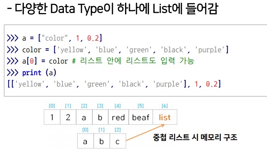Click the upper diagram cell labeled red
267x149 pixels.
click(118, 117)
